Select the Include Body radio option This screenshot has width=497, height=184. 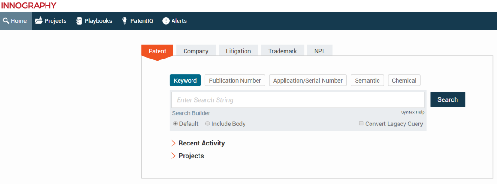click(208, 124)
